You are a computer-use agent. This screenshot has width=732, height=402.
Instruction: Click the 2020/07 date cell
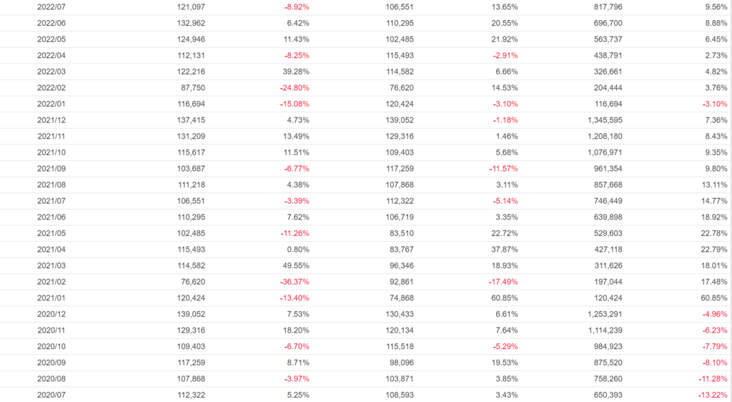pyautogui.click(x=51, y=394)
